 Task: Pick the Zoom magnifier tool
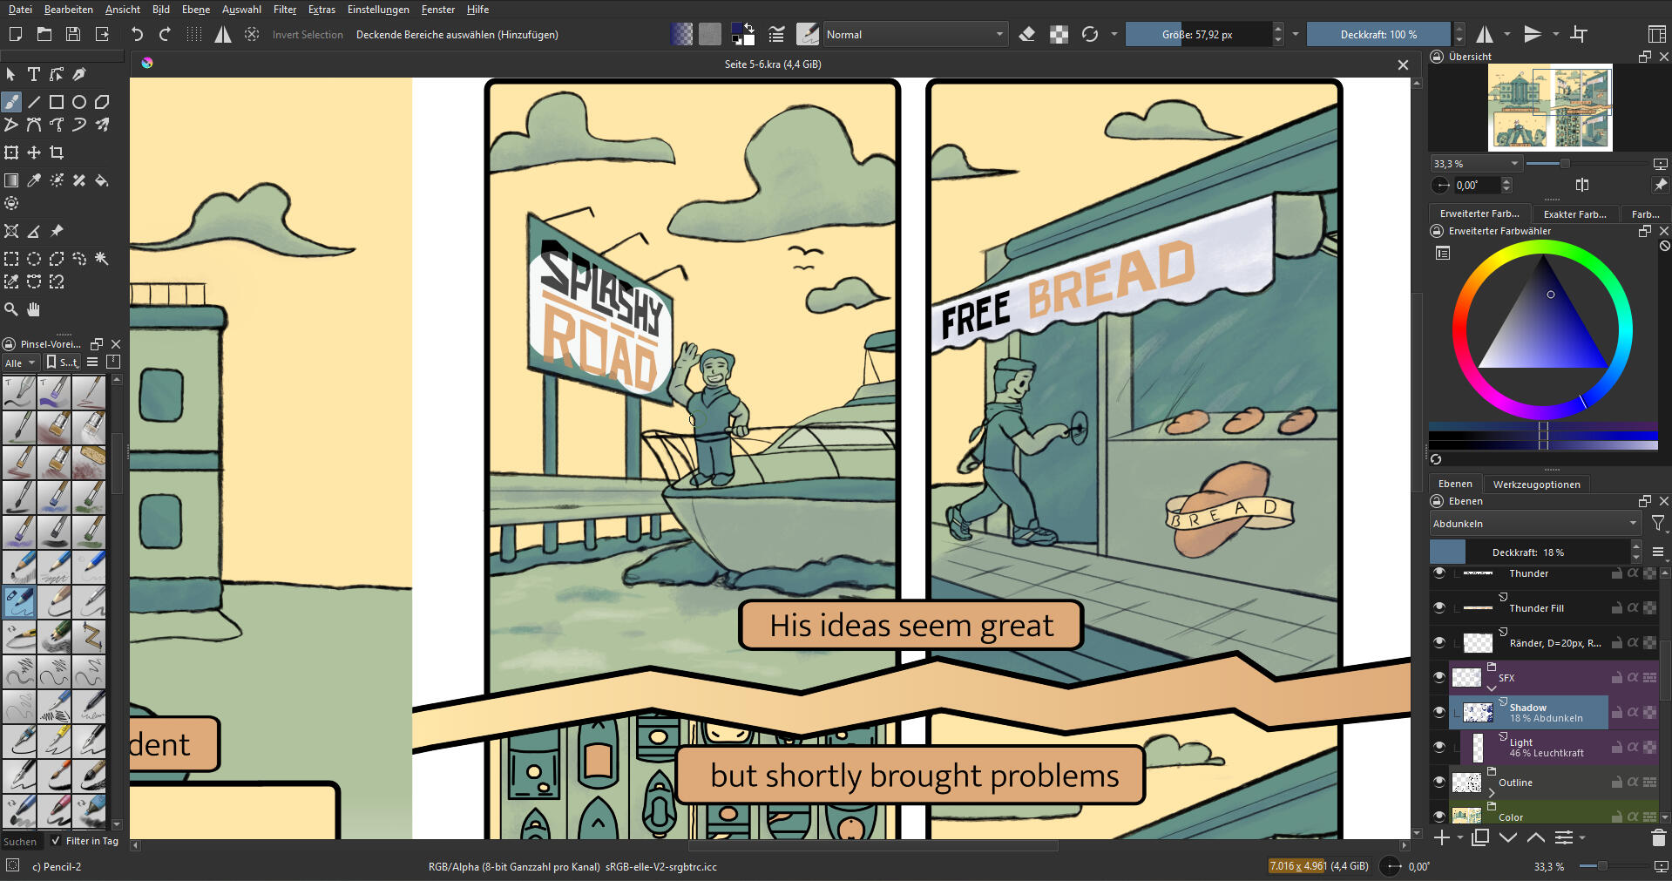pyautogui.click(x=11, y=309)
